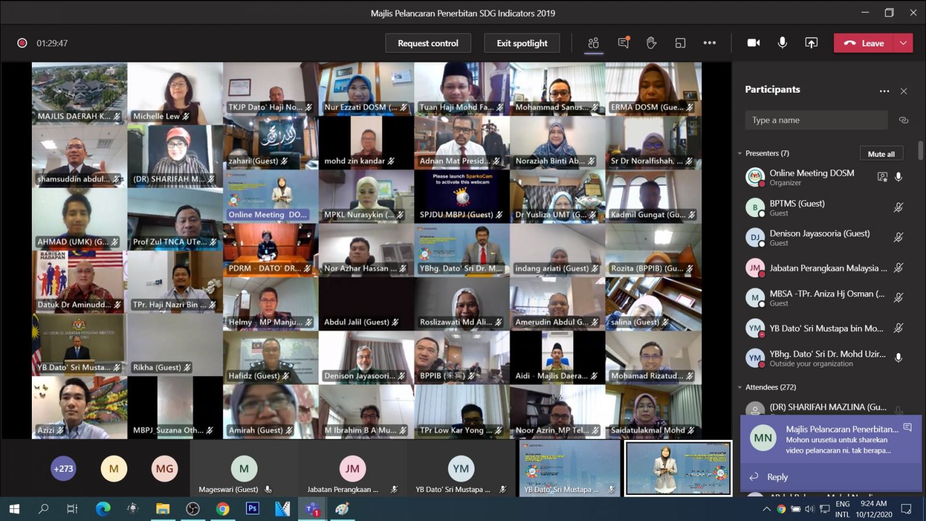926x521 pixels.
Task: Toggle the microphone mute in toolbar
Action: 782,43
